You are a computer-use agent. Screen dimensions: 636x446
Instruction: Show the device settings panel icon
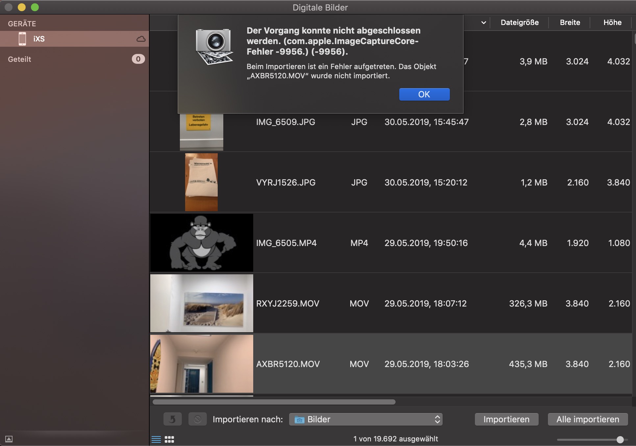9,439
